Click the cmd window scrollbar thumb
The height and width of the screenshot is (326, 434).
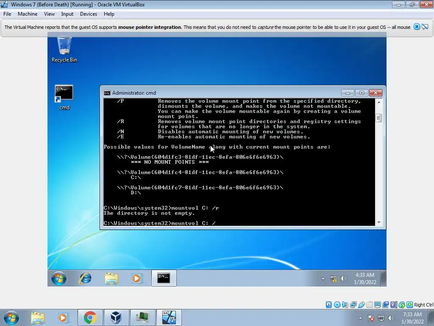click(379, 118)
